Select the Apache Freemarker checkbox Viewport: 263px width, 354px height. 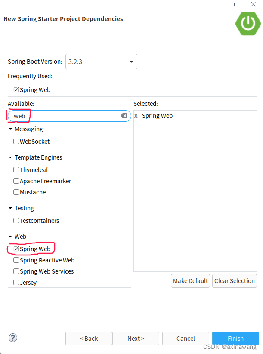[x=16, y=181]
